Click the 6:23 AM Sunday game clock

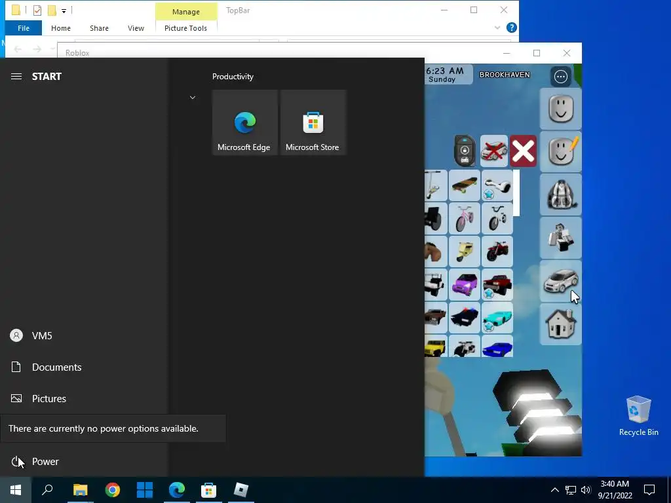coord(448,75)
